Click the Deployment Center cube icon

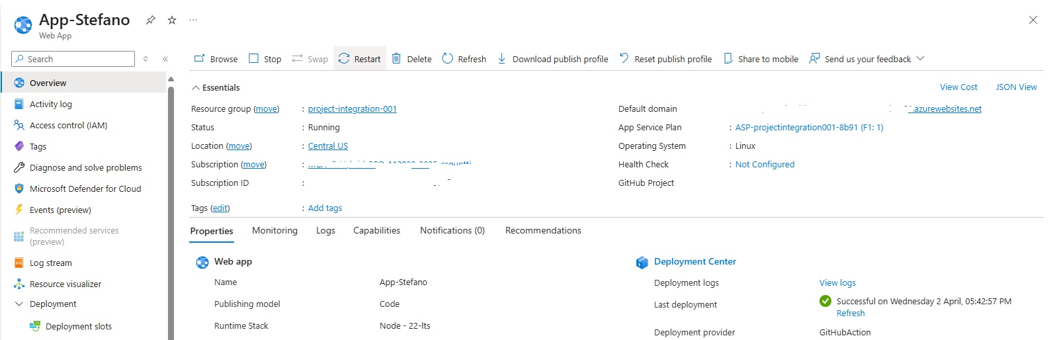pyautogui.click(x=642, y=263)
